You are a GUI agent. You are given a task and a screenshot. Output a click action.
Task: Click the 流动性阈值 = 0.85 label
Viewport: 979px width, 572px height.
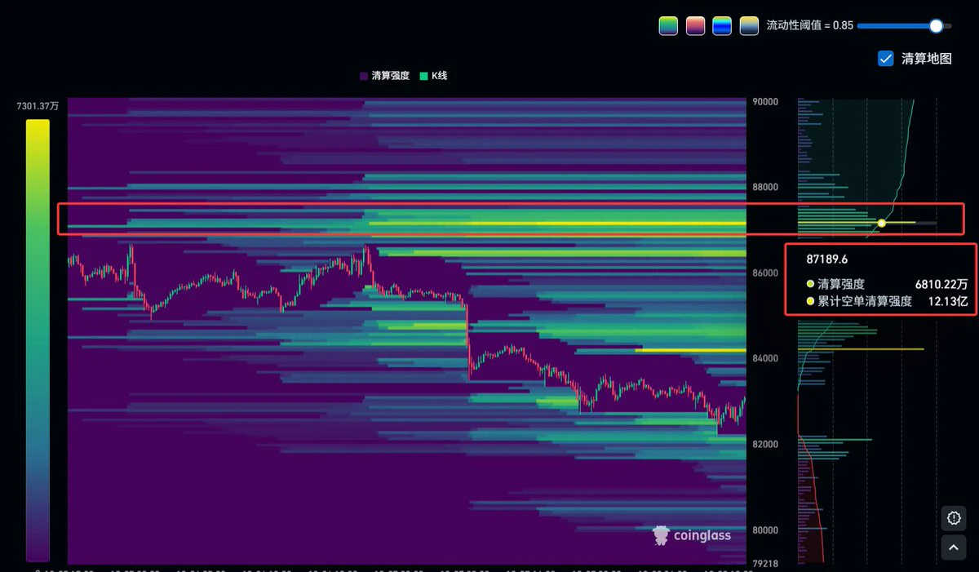click(810, 26)
